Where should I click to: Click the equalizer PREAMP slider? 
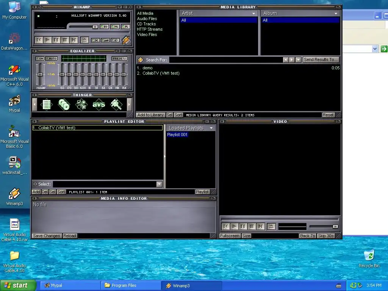(x=40, y=74)
